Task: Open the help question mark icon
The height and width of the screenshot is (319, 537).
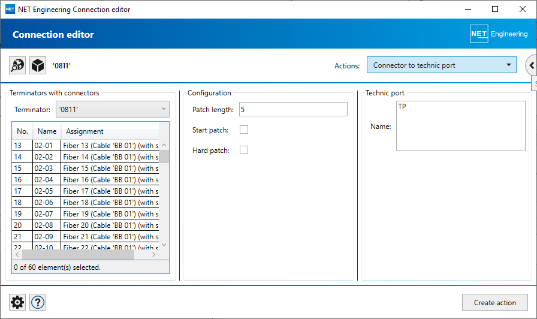Action: pyautogui.click(x=38, y=302)
